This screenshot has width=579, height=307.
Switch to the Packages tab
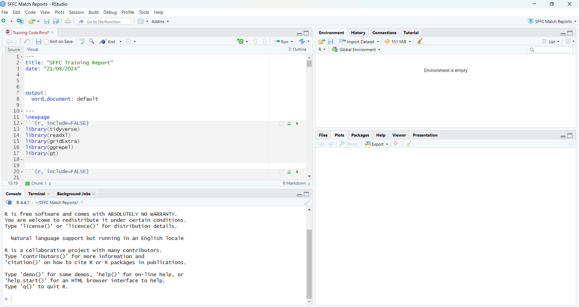360,135
